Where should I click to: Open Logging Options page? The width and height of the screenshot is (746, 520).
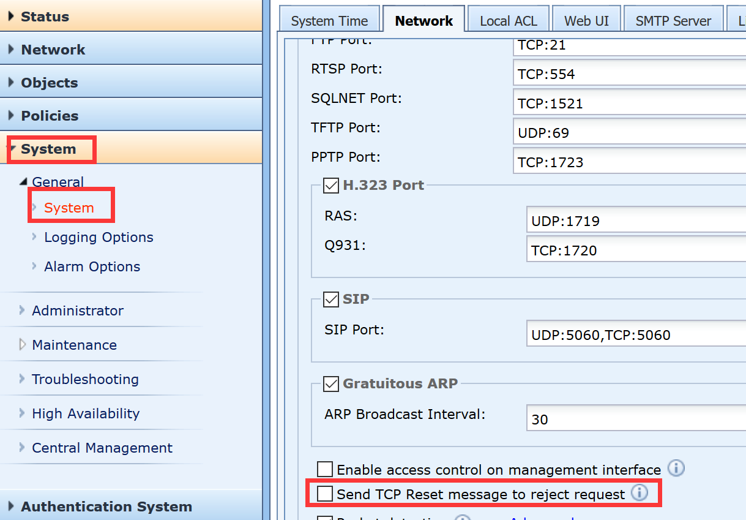[99, 237]
